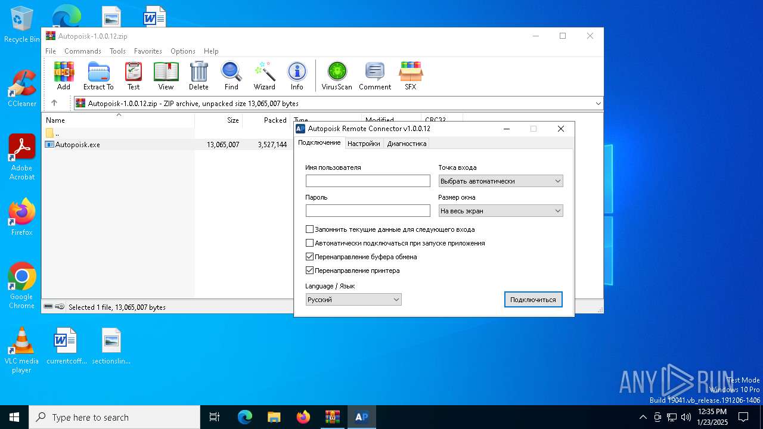This screenshot has height=429, width=763.
Task: Open the Favorites menu
Action: 148,51
